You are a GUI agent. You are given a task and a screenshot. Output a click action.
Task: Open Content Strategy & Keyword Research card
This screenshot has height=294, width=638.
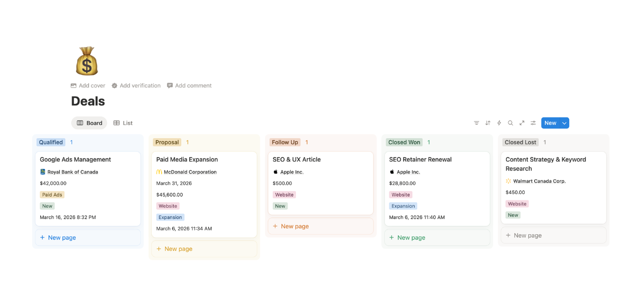point(554,188)
